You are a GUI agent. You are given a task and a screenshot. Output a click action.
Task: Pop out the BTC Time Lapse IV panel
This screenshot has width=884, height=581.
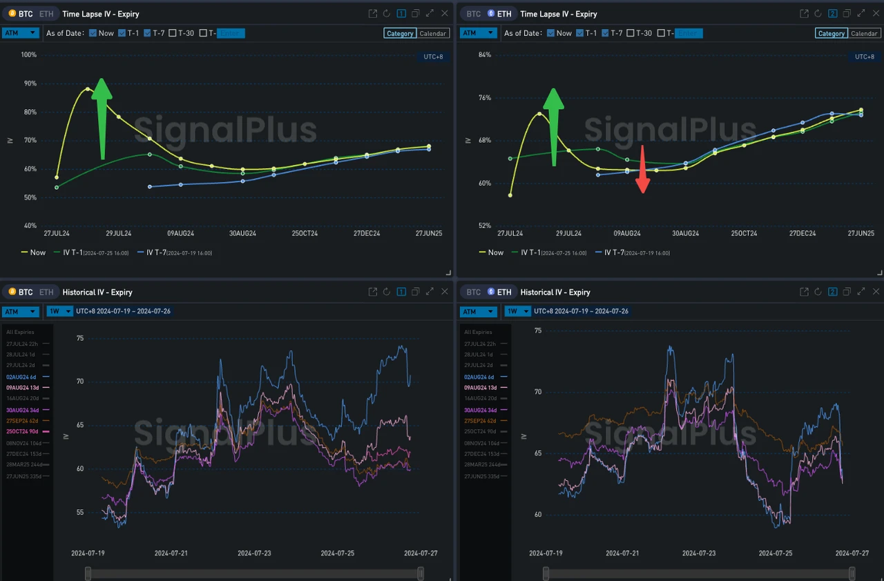[x=373, y=14]
